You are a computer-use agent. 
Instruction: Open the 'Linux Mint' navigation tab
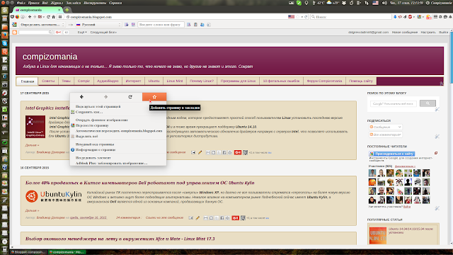pos(175,81)
